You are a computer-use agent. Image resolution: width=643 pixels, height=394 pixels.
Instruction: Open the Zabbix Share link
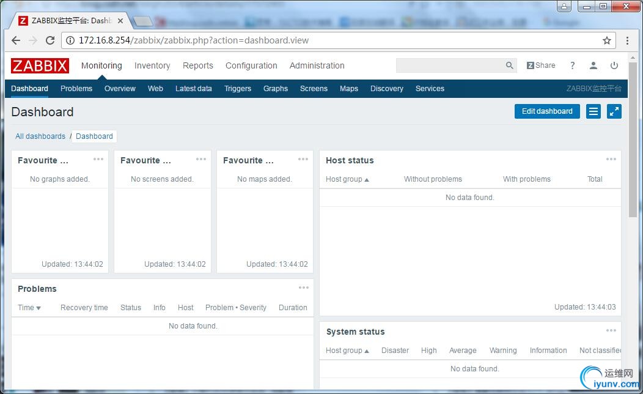pos(541,65)
